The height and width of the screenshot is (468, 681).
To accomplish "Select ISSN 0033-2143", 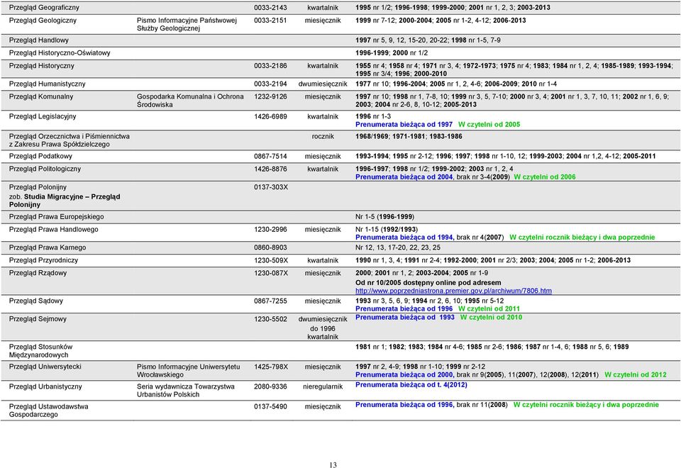I will pos(270,7).
